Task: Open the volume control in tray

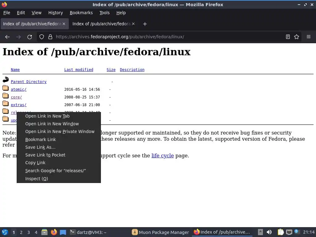Action: click(269, 232)
